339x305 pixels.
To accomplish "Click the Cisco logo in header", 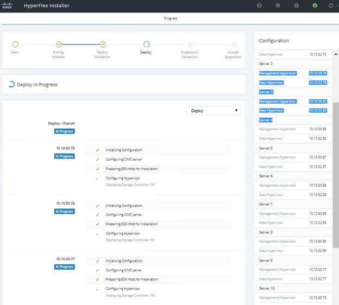I will 7,5.
